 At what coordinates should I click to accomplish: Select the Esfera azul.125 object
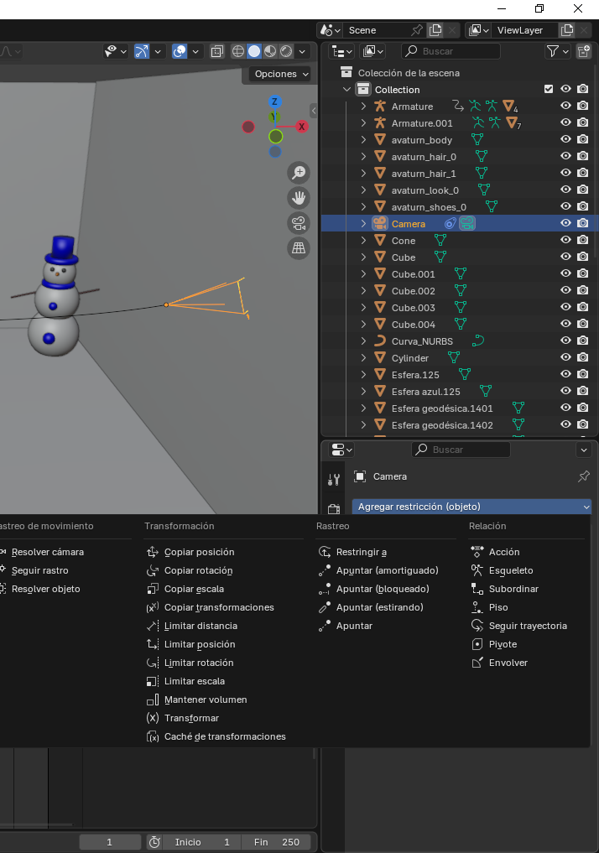[x=425, y=392]
